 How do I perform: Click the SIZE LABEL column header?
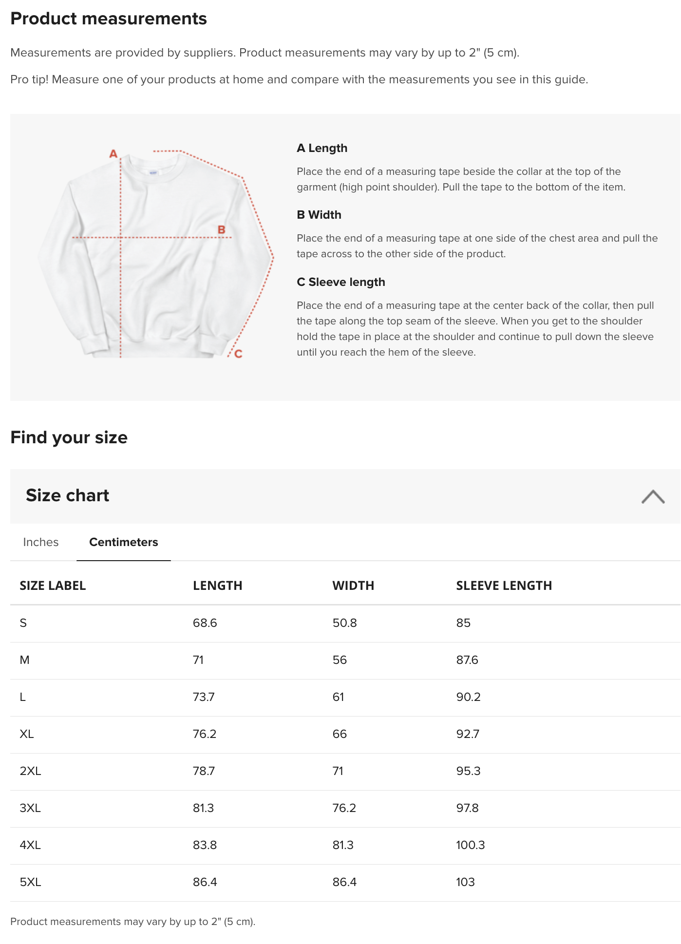point(53,585)
